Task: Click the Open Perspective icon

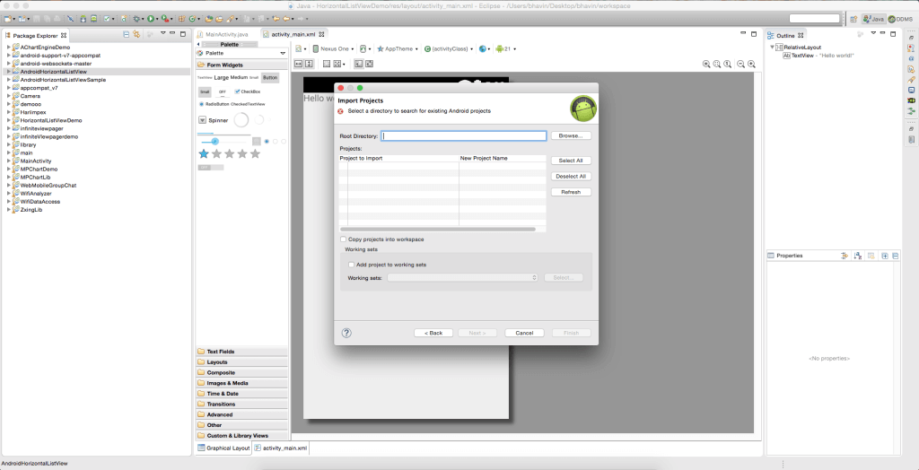Action: click(x=853, y=18)
